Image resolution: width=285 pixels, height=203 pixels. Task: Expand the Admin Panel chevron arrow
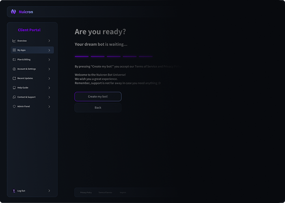pos(49,106)
